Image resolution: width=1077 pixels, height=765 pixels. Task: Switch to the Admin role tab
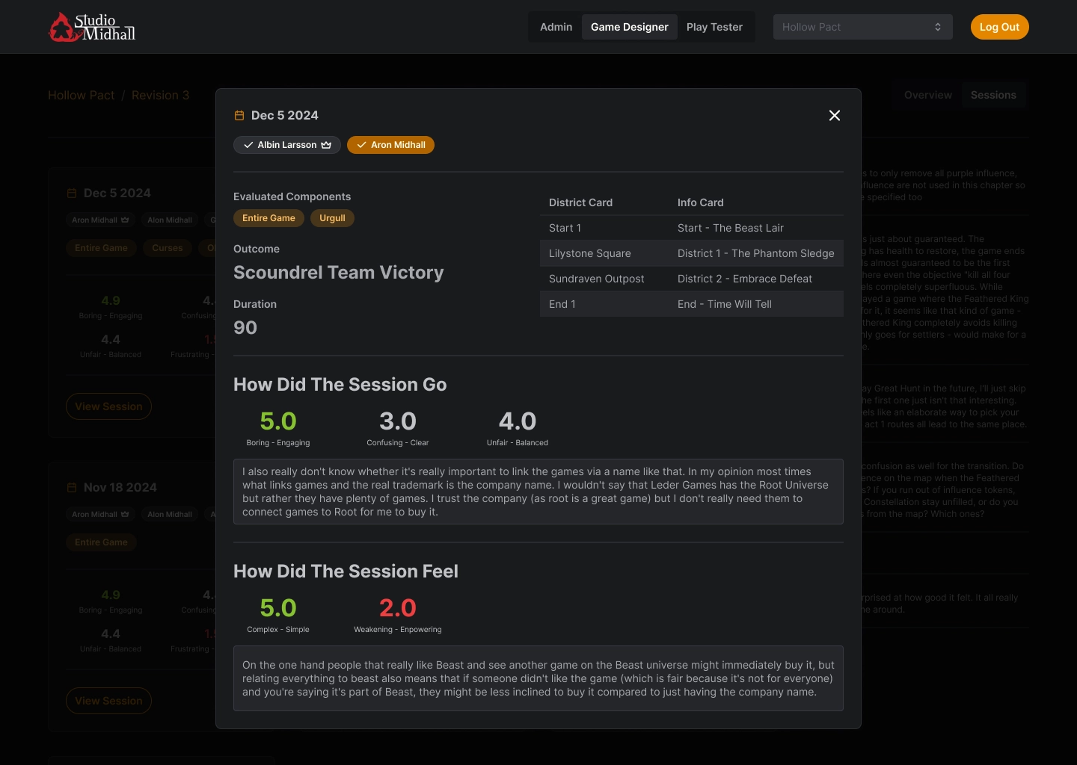pos(556,27)
